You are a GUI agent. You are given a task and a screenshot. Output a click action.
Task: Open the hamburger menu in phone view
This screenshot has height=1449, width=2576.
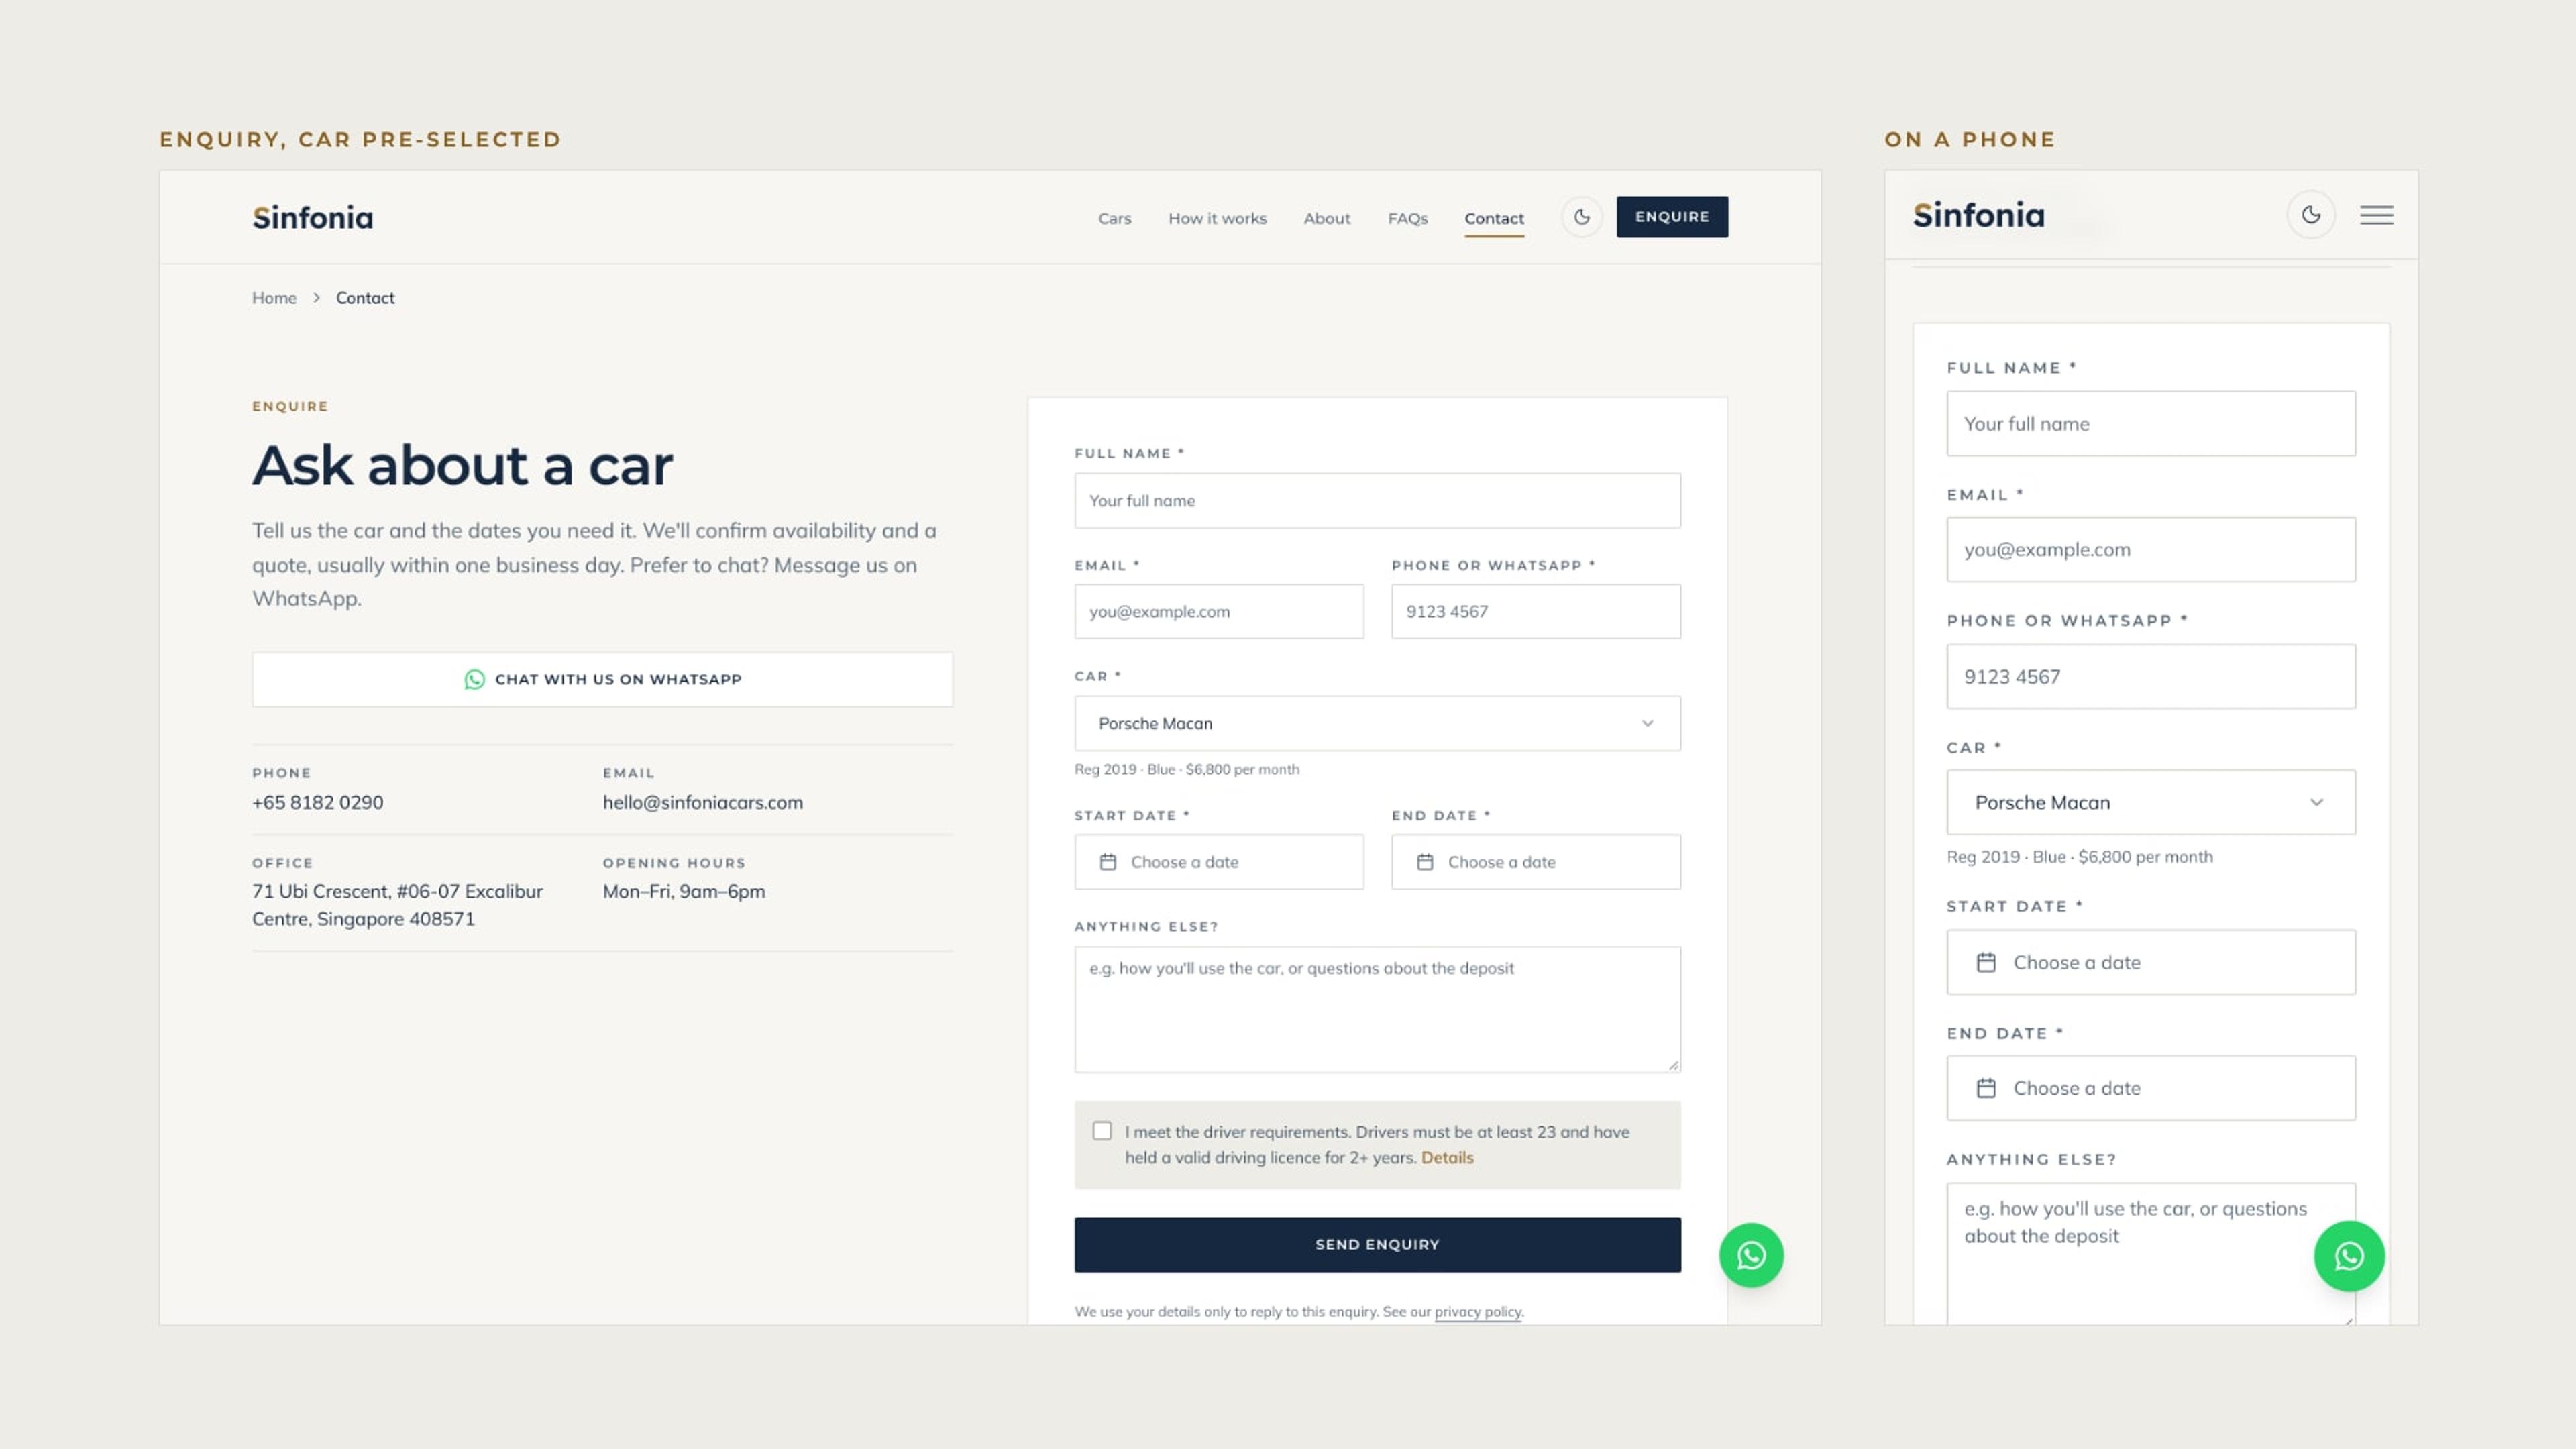(x=2377, y=215)
